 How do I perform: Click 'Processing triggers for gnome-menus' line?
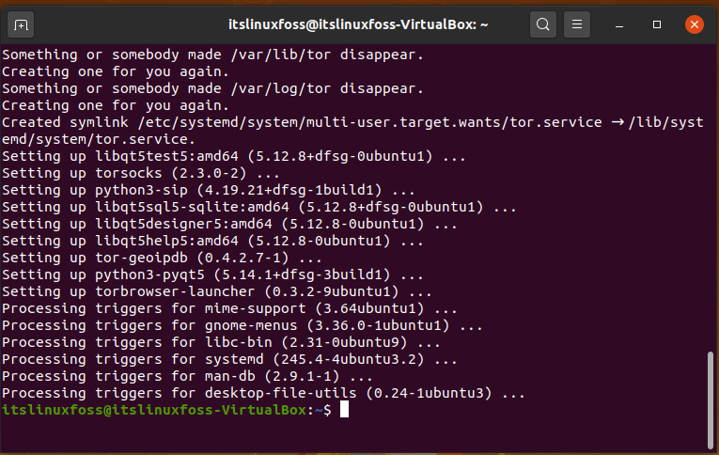pos(242,325)
